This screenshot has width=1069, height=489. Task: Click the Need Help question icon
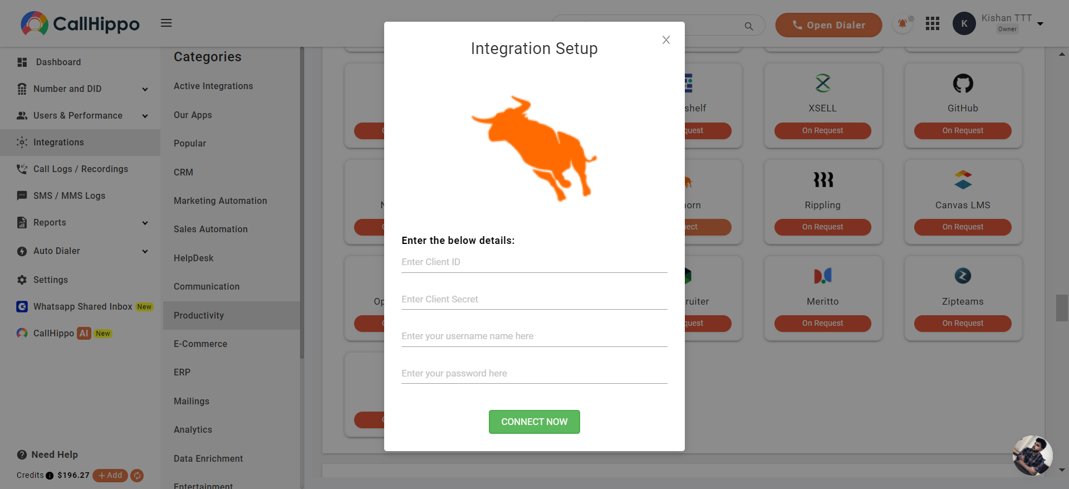22,455
